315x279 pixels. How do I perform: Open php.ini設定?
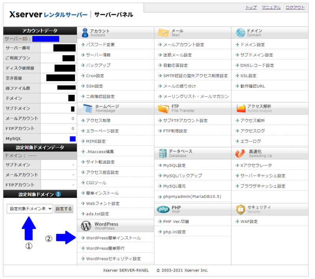point(174,232)
